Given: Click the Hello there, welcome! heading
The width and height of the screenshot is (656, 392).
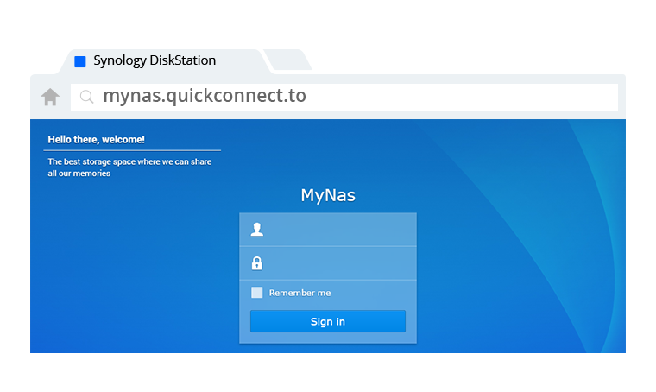Looking at the screenshot, I should [x=96, y=139].
